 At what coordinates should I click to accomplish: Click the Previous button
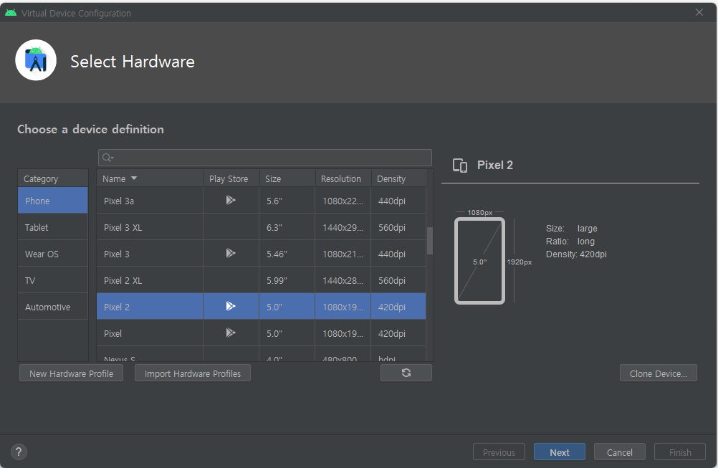(499, 452)
